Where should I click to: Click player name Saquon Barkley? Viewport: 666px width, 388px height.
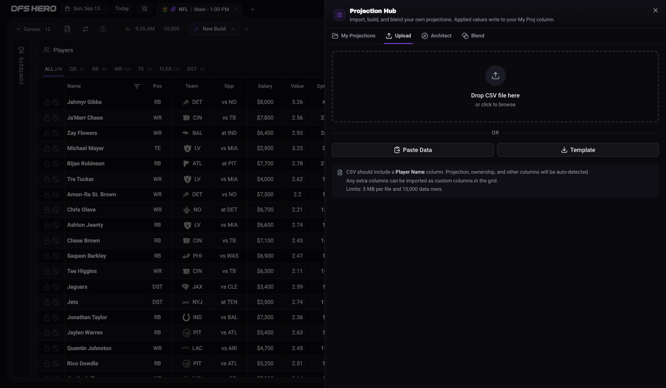(87, 256)
